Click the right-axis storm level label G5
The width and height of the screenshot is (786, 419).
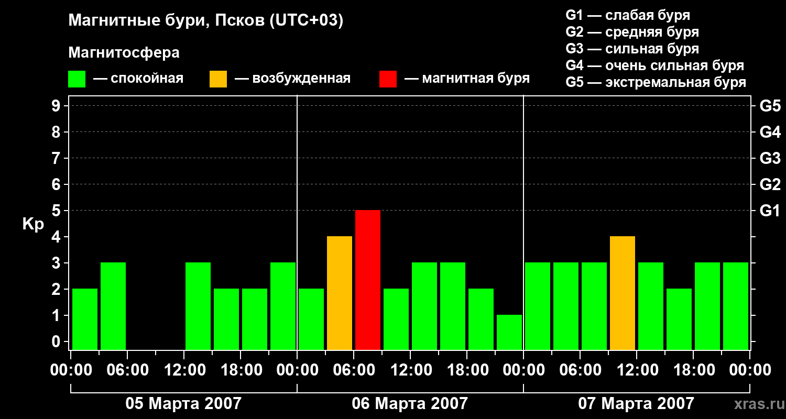pos(770,106)
